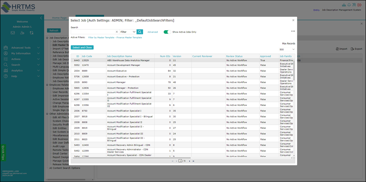Image resolution: width=366 pixels, height=182 pixels.
Task: Click the search magnifier button in dialog
Action: pos(140,32)
